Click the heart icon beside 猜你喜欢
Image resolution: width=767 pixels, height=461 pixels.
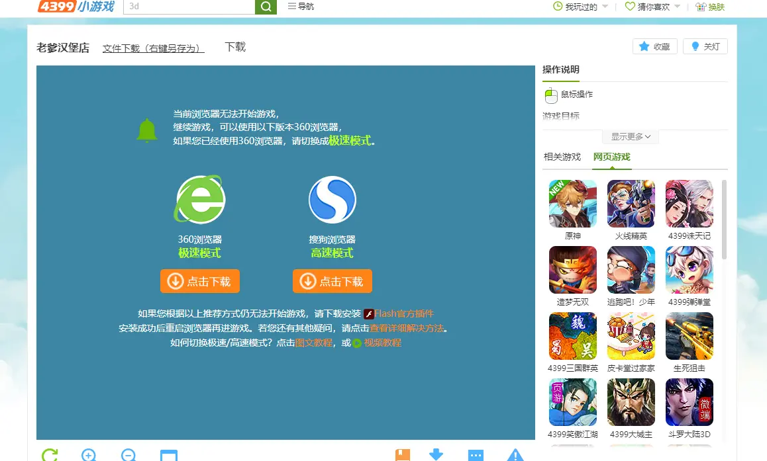(x=630, y=7)
